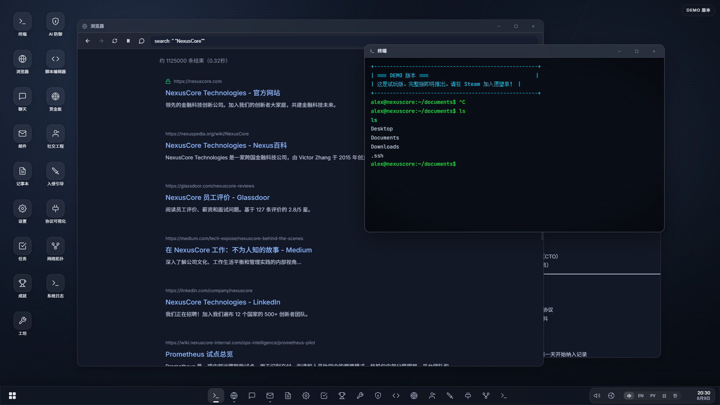720x405 pixels.
Task: Click the browser globe in the taskbar
Action: pyautogui.click(x=234, y=396)
